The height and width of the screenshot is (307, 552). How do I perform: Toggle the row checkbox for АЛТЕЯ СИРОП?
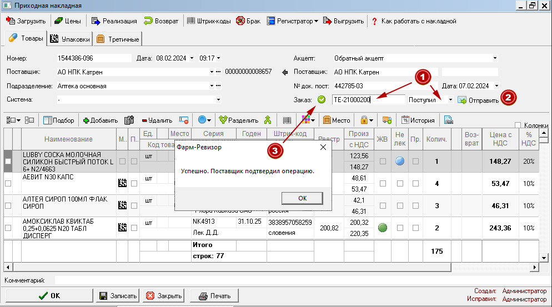click(x=8, y=205)
